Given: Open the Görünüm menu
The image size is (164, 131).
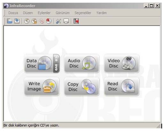Looking at the screenshot, I should [63, 13].
